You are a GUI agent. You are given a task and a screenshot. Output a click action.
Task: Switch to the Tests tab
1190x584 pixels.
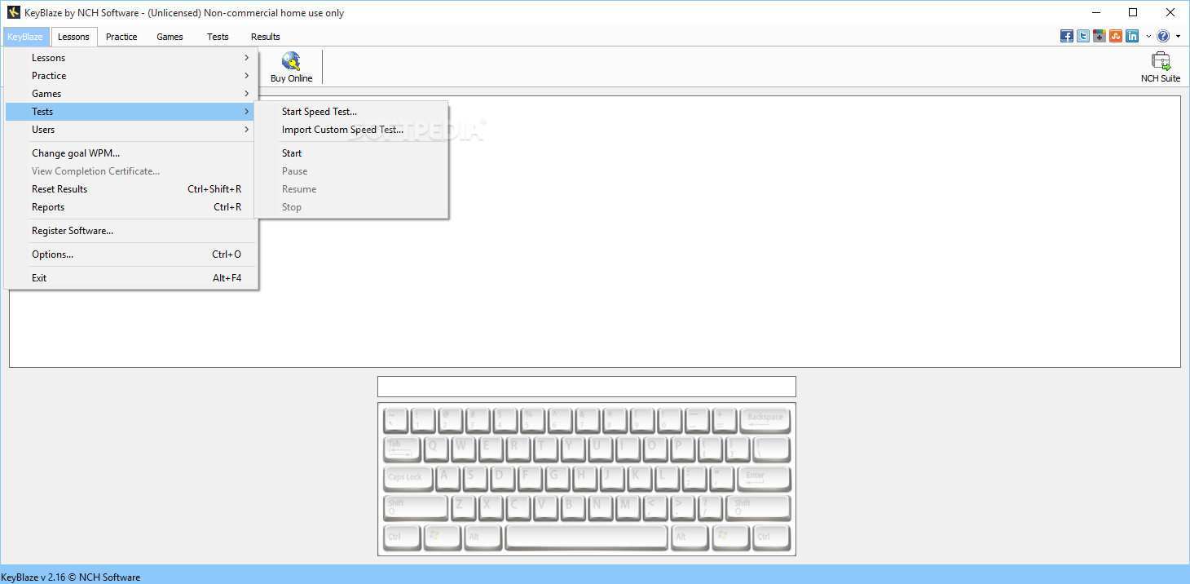[218, 37]
